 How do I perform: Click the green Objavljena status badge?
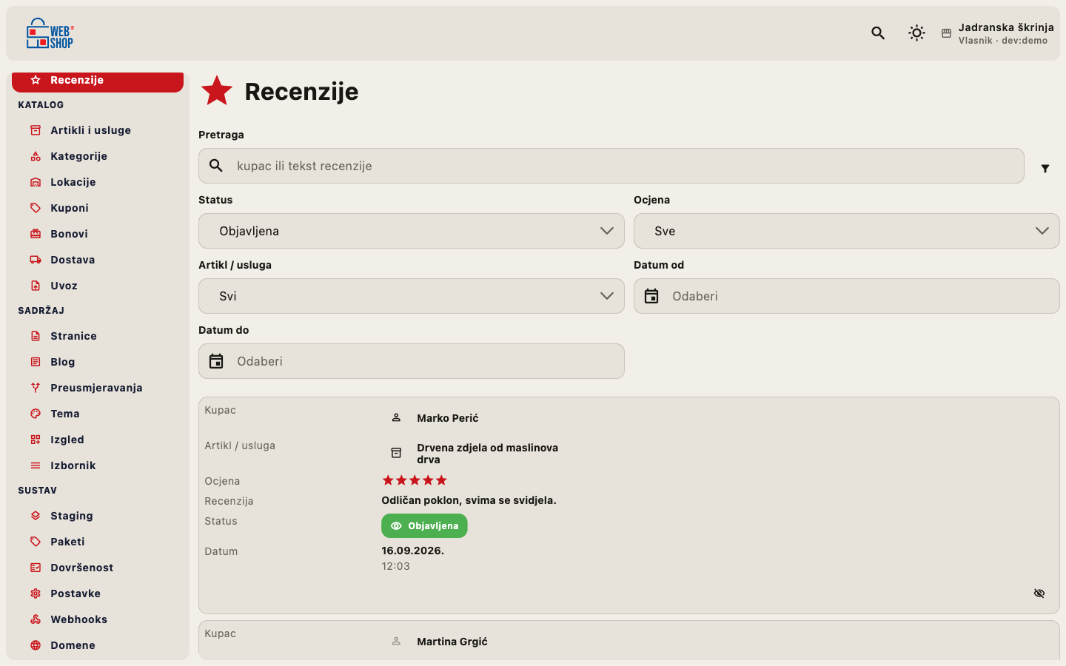[424, 525]
